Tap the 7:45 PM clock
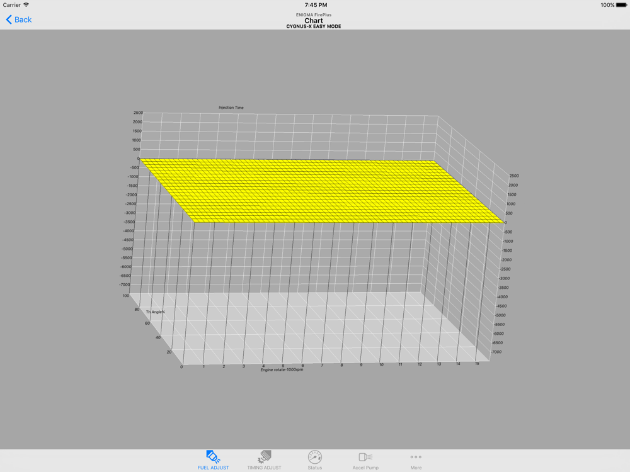The width and height of the screenshot is (630, 472). click(x=314, y=5)
